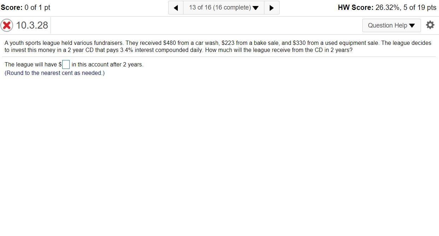Go to the previous question arrow
Image resolution: width=439 pixels, height=236 pixels.
[176, 7]
